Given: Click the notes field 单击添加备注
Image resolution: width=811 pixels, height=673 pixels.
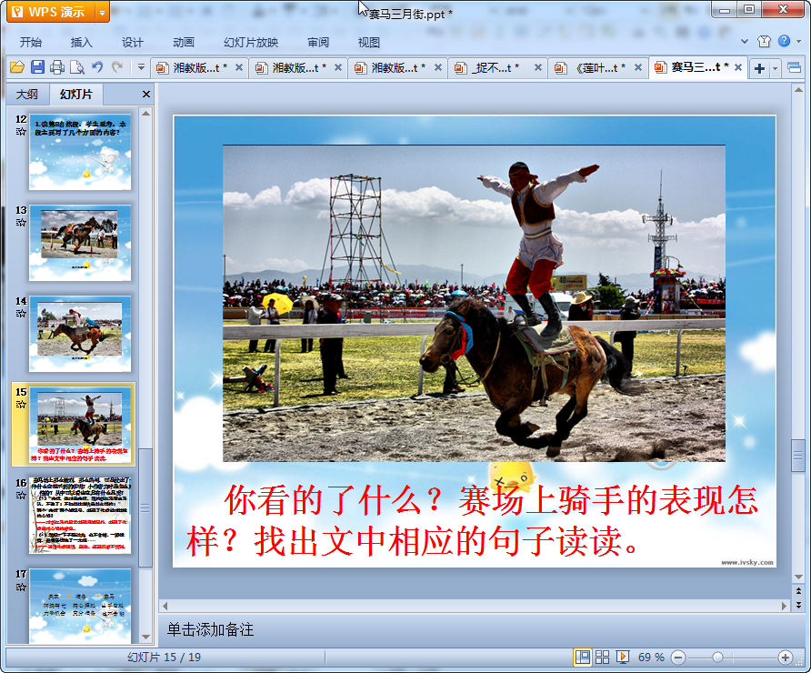Looking at the screenshot, I should coord(210,629).
